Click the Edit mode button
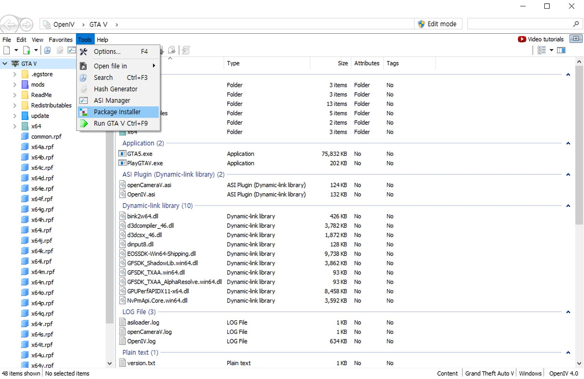This screenshot has width=584, height=379. coord(438,24)
